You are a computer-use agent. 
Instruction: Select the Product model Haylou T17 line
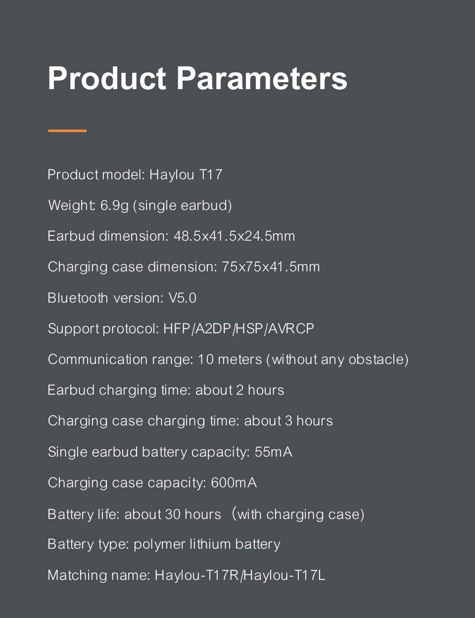135,175
